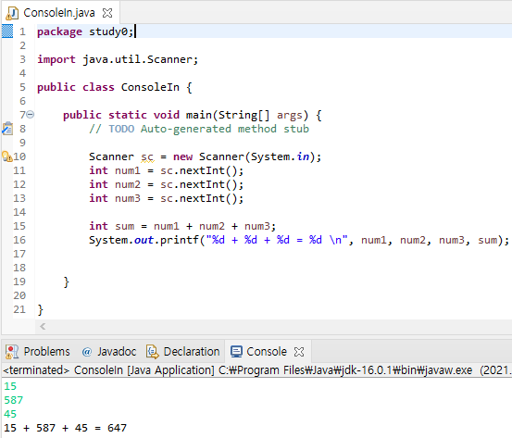Click the editor horizontal scroll left arrow
This screenshot has height=438, width=512.
[43, 326]
